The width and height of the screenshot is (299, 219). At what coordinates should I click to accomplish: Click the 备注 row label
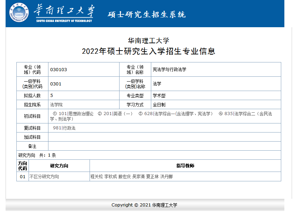[32, 146]
